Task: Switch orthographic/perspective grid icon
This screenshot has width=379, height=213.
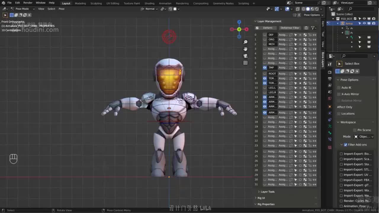Action: click(x=245, y=63)
